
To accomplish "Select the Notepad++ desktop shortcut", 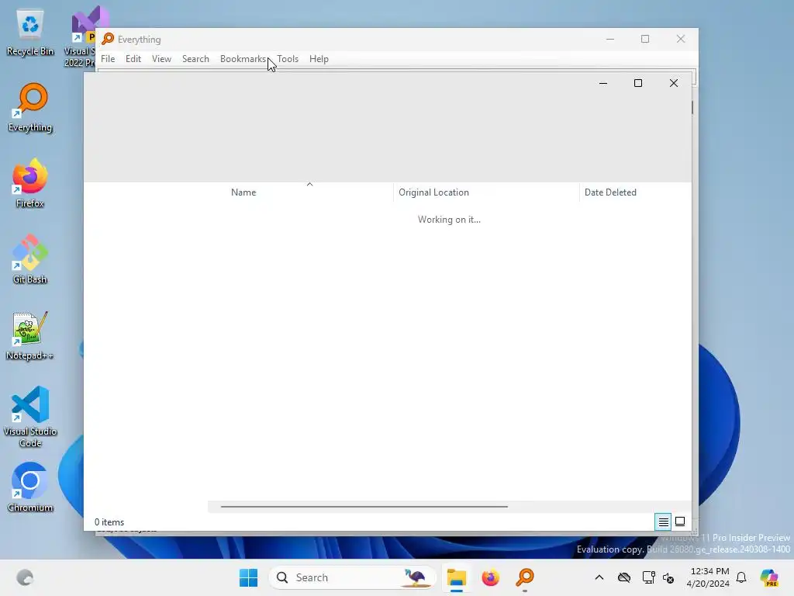I will click(x=30, y=335).
